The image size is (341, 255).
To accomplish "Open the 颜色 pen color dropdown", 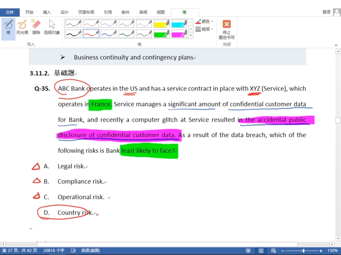I will click(204, 22).
